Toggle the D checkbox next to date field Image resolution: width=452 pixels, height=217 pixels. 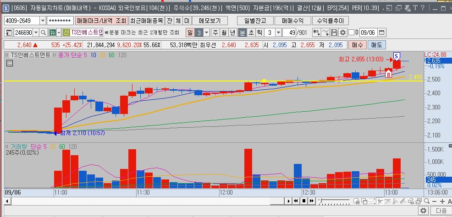(351, 33)
